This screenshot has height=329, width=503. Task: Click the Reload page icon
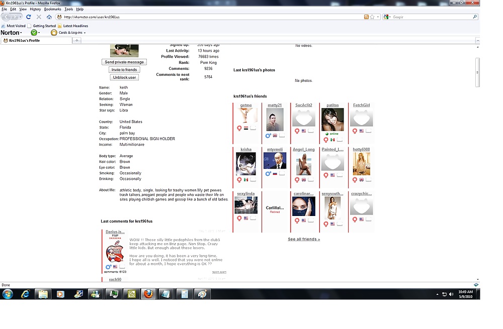[x=29, y=17]
